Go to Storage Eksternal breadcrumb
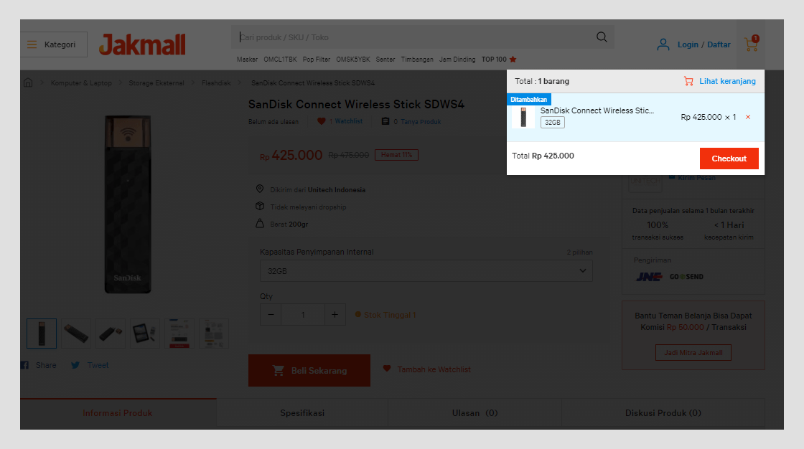 156,83
